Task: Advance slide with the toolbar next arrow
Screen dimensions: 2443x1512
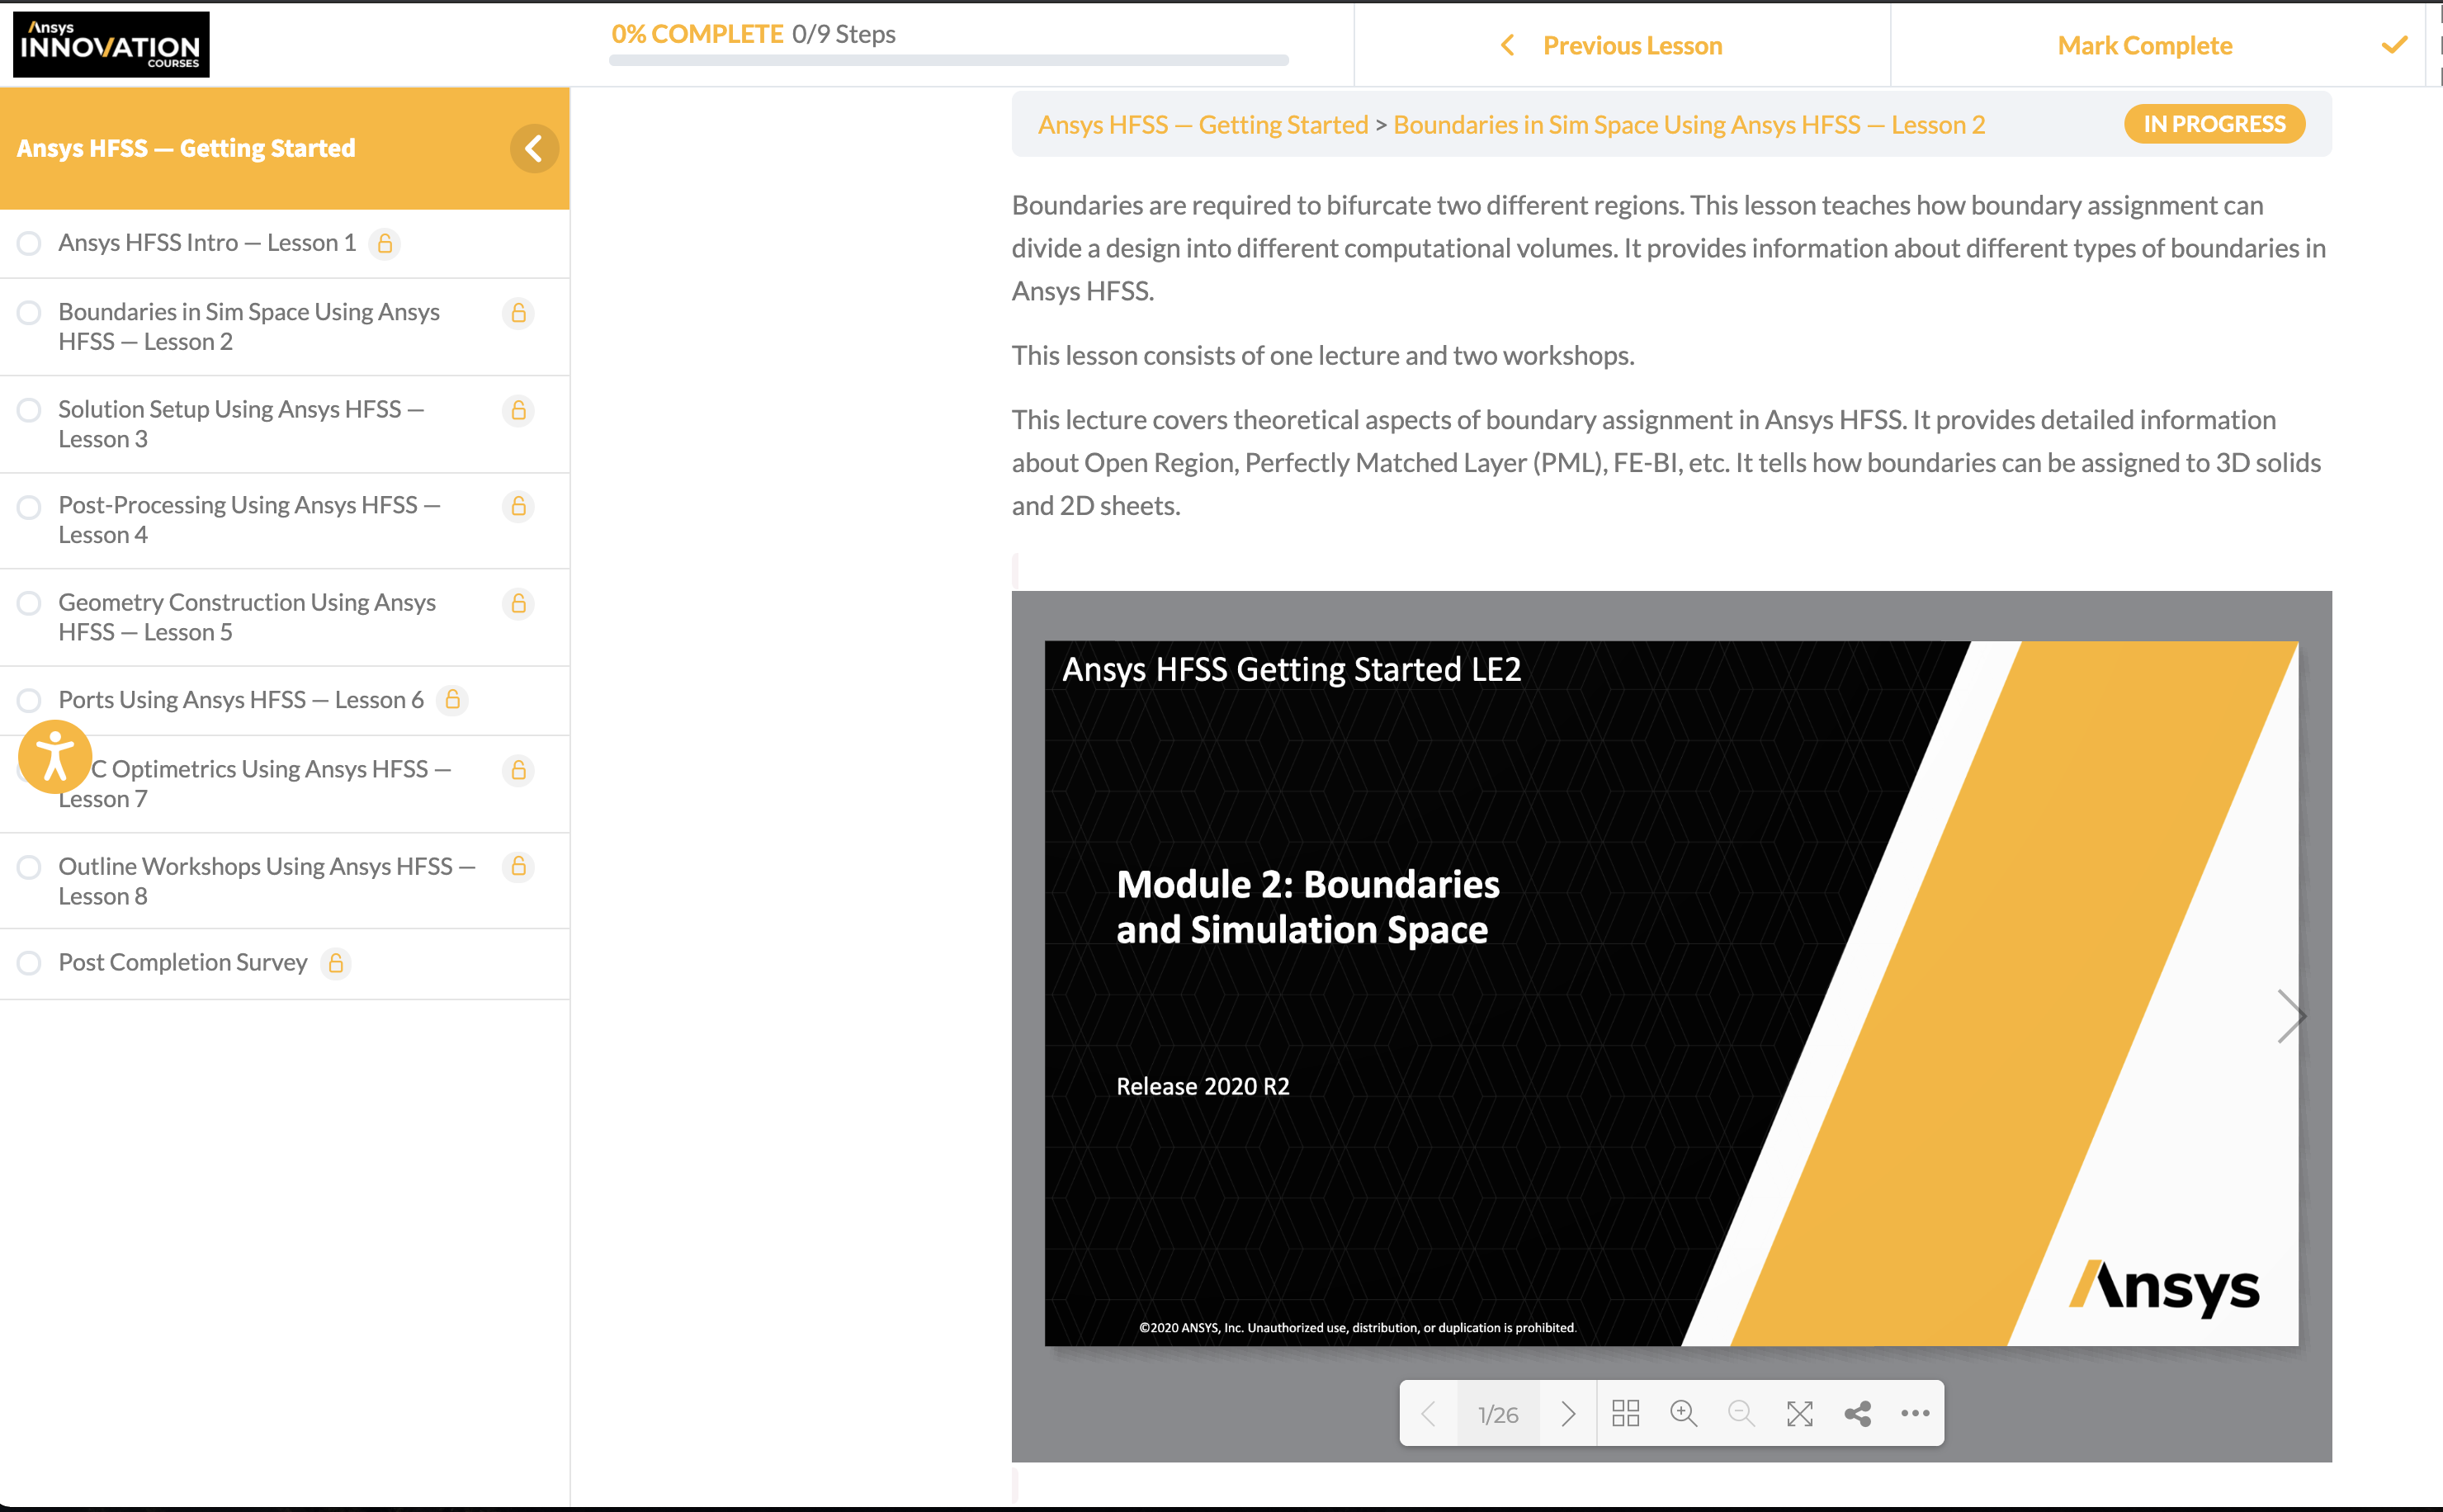Action: 1567,1413
